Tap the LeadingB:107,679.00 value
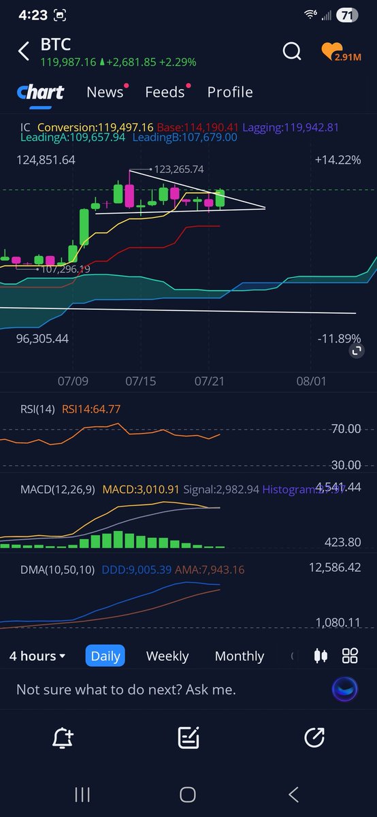The image size is (377, 817). (x=185, y=138)
